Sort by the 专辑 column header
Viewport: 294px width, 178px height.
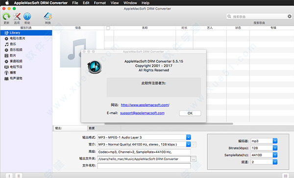(x=273, y=28)
